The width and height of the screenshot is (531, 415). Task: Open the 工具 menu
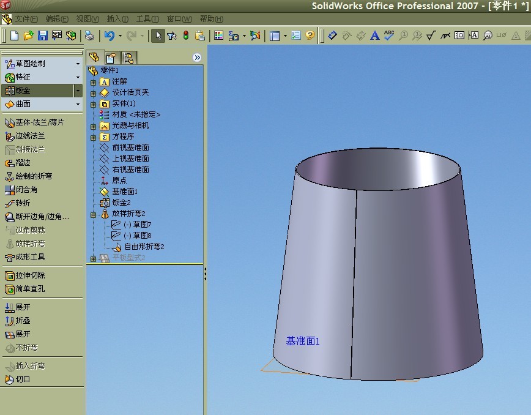pos(147,19)
